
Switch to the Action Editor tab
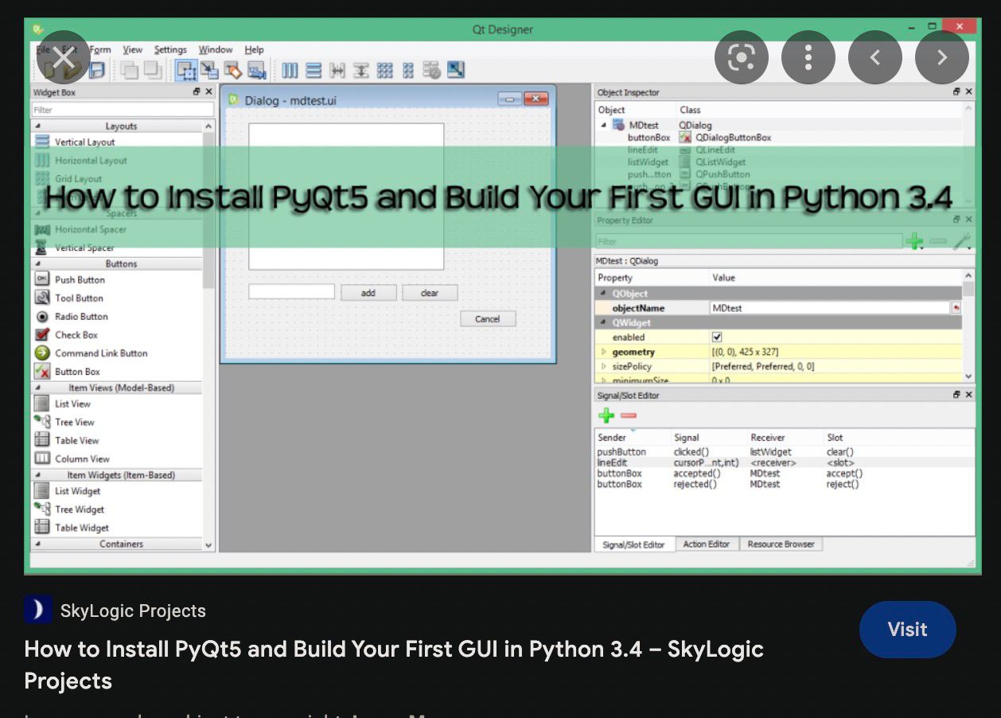click(x=707, y=544)
